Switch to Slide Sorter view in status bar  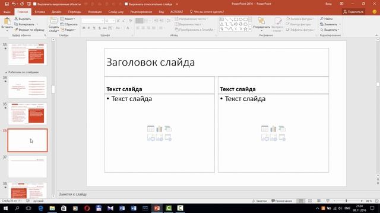(310, 201)
